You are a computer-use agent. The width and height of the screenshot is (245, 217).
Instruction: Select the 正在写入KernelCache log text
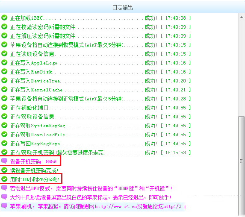(x=36, y=90)
